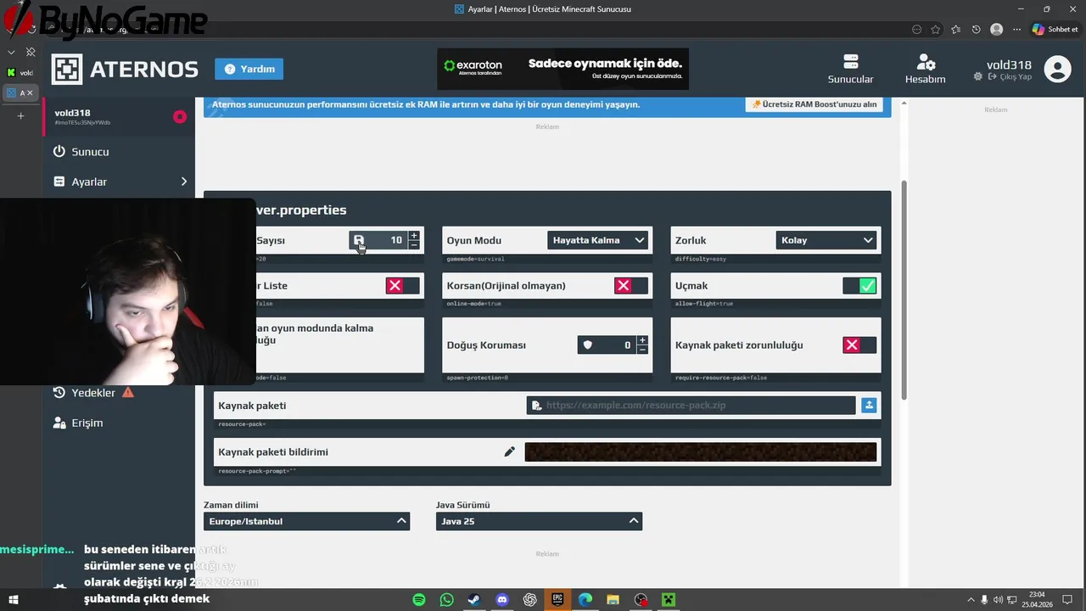Screen dimensions: 1086x611
Task: Close the active Aternos browser tab
Action: point(30,93)
